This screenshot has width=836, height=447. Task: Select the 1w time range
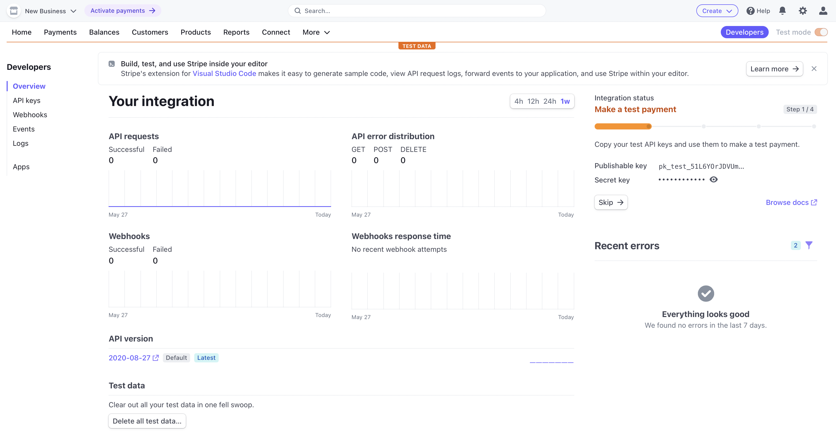(565, 101)
